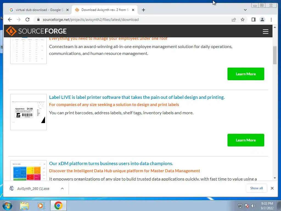Image resolution: width=281 pixels, height=211 pixels.
Task: Click the page scrollbar thumb
Action: (275, 55)
